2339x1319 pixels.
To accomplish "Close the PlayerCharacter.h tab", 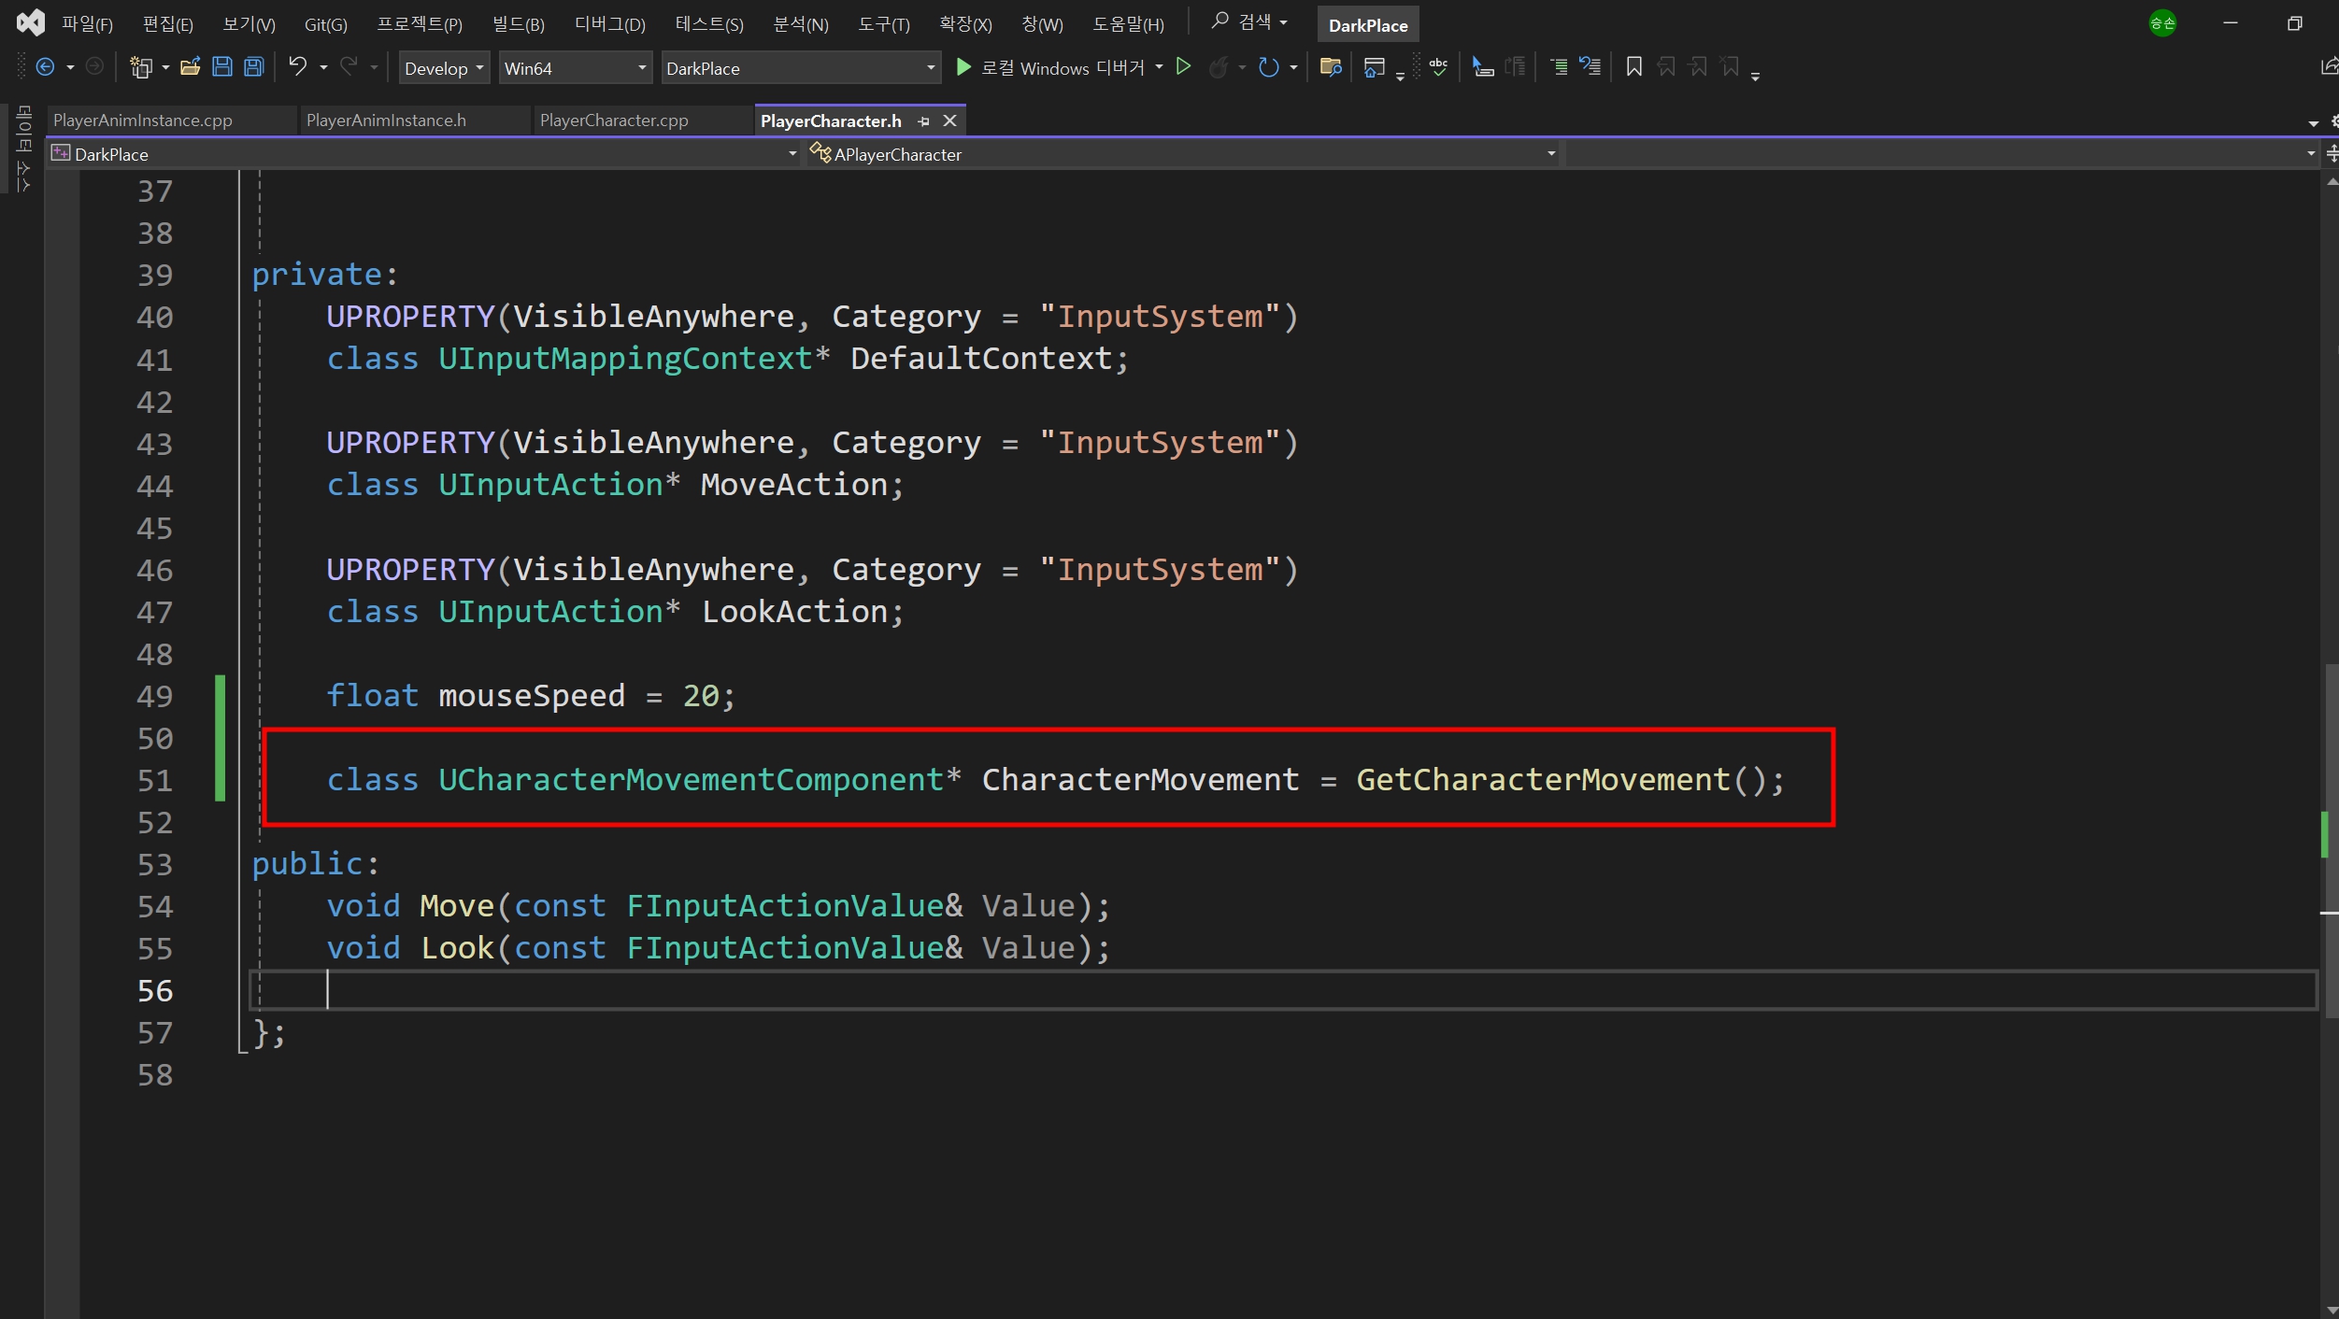I will [x=949, y=121].
